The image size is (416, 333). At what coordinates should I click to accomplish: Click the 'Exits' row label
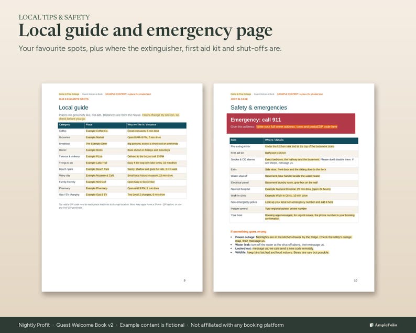234,169
